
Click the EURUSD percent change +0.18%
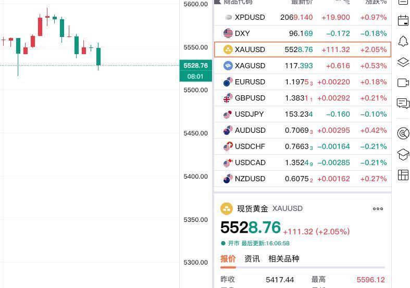tap(374, 82)
